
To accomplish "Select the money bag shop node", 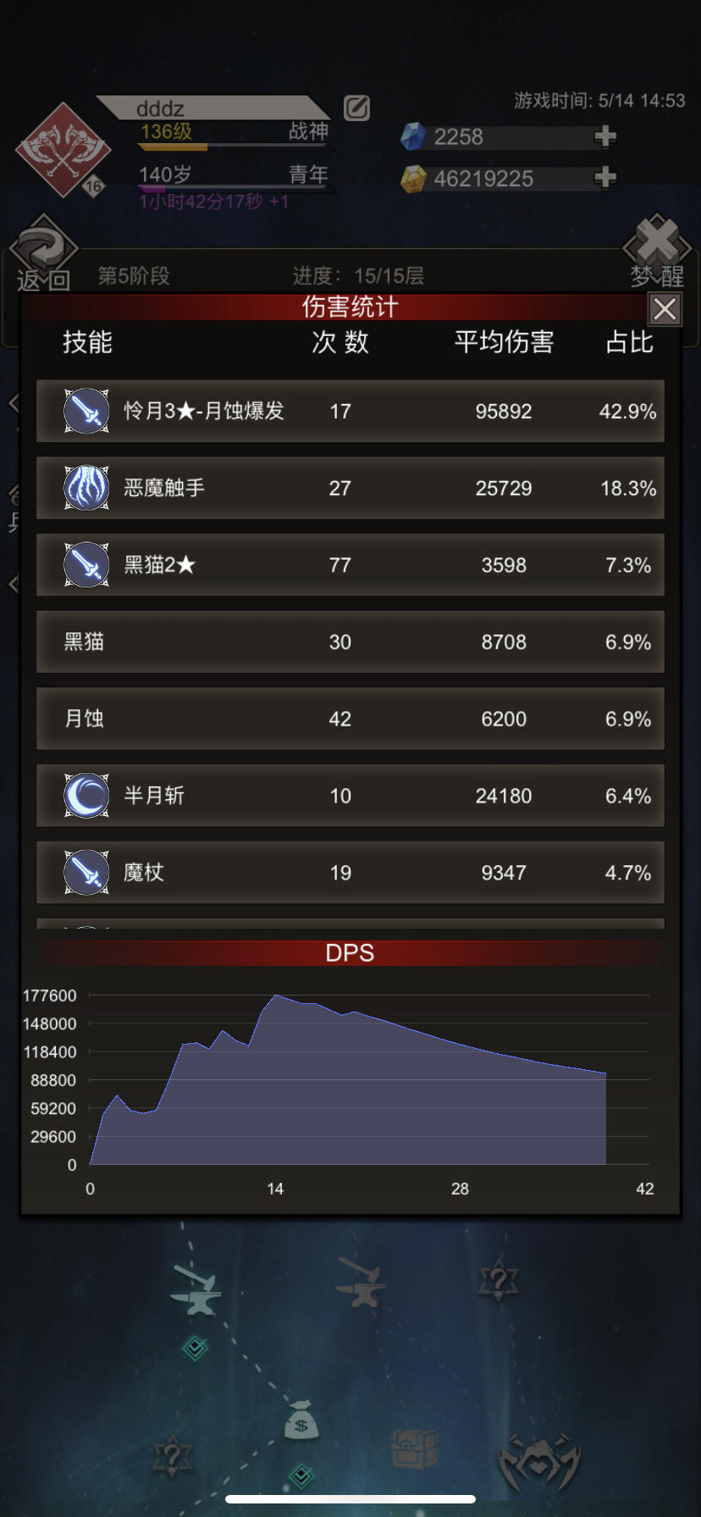I will [x=301, y=1420].
